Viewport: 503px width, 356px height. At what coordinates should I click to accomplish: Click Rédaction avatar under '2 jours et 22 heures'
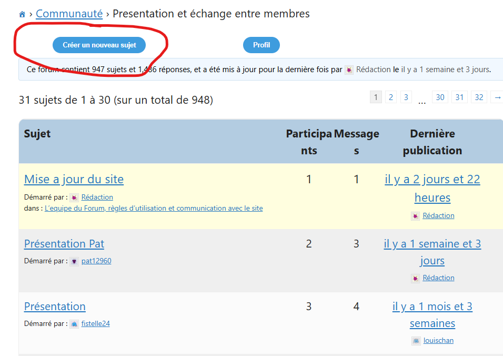pyautogui.click(x=416, y=216)
